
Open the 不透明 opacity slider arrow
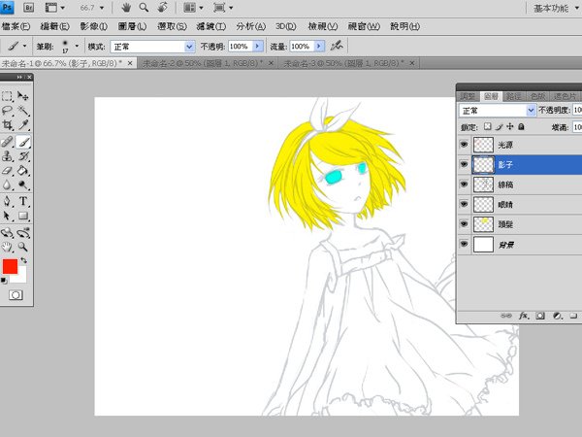[258, 46]
